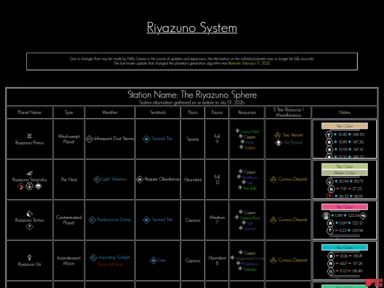Screen dimensions: 384x288
Task: Click the Weather column header
Action: [x=110, y=112]
